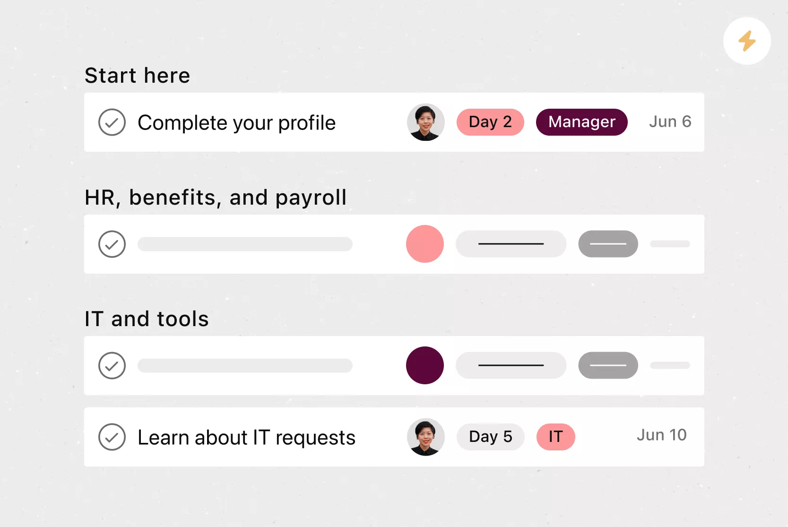Select the Day 2 tag
Viewport: 788px width, 527px height.
(x=490, y=122)
